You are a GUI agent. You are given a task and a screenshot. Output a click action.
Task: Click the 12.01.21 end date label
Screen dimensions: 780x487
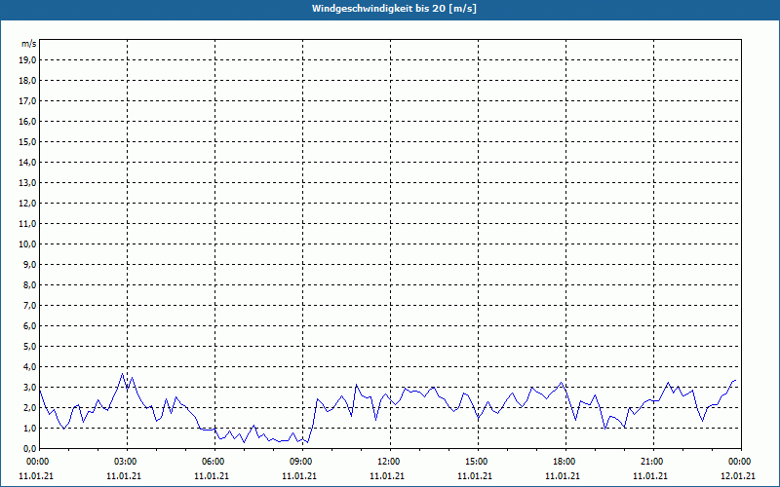click(740, 476)
